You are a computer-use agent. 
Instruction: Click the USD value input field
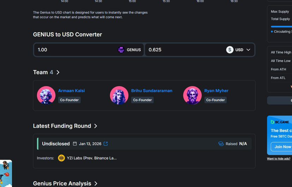click(x=183, y=50)
